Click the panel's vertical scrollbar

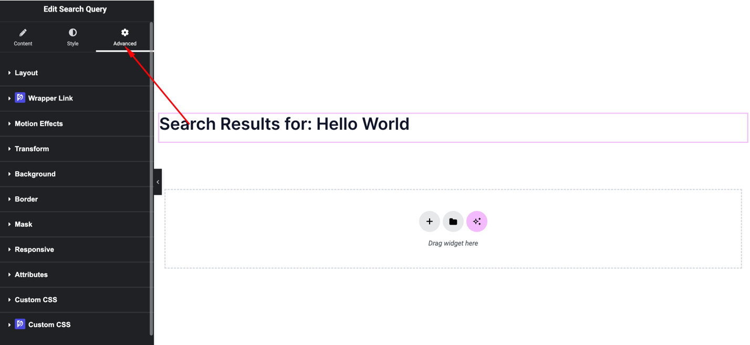(x=151, y=179)
